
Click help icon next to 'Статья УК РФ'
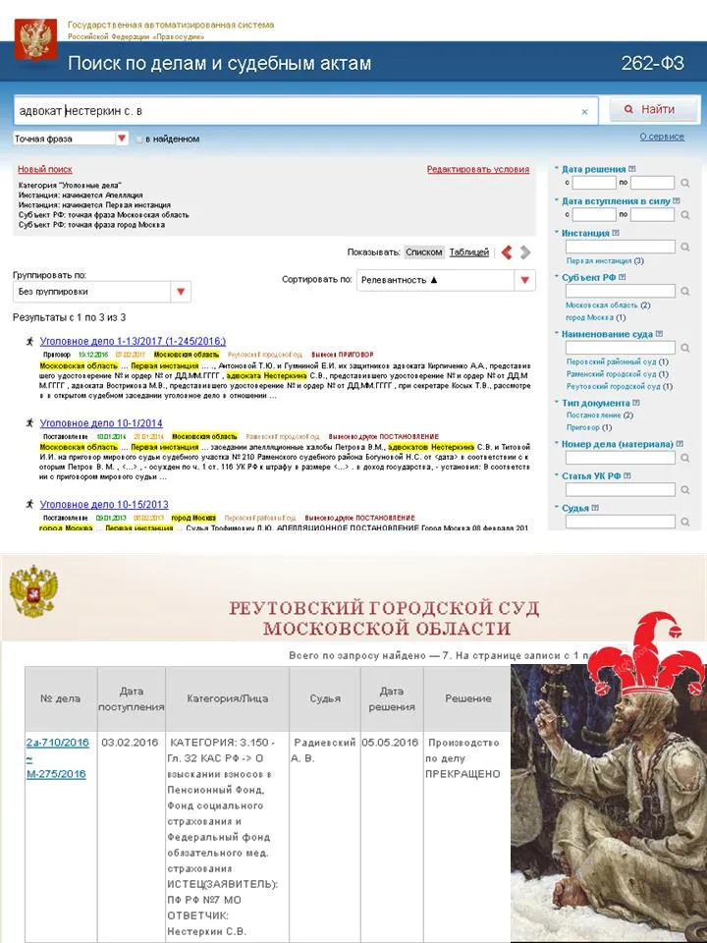pos(627,475)
